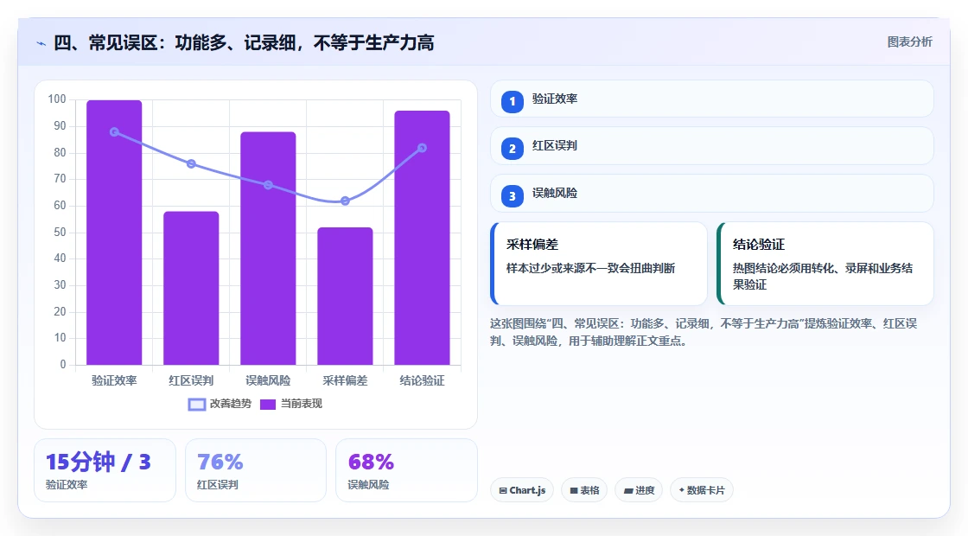Image resolution: width=968 pixels, height=536 pixels.
Task: Select the 红区误判 list item
Action: click(x=711, y=146)
